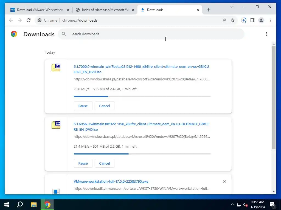Click the 6.1.6956 download progress bar
The height and width of the screenshot is (210, 281).
tap(142, 154)
